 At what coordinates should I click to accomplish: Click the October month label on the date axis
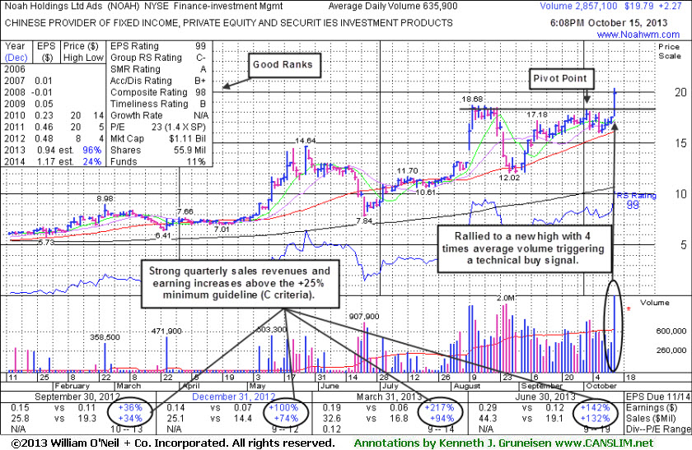pyautogui.click(x=601, y=386)
